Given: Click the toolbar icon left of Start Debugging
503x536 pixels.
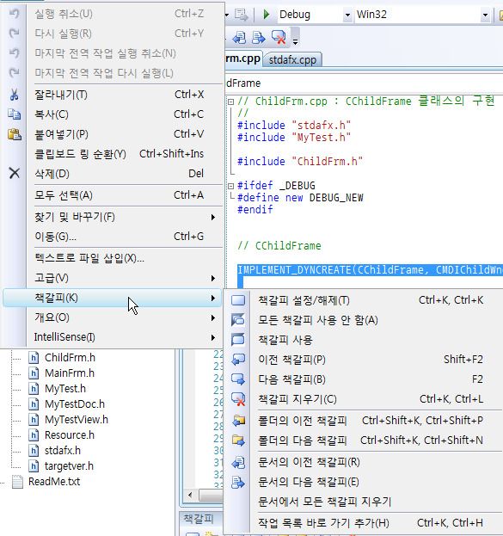Looking at the screenshot, I should [x=242, y=15].
